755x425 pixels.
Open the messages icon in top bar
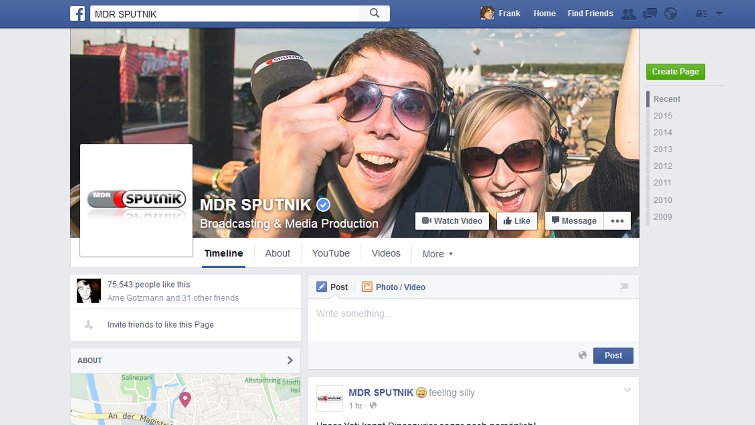(x=650, y=14)
